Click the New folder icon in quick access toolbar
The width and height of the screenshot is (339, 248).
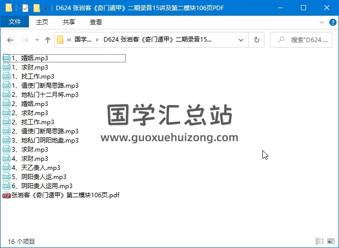tap(37, 8)
